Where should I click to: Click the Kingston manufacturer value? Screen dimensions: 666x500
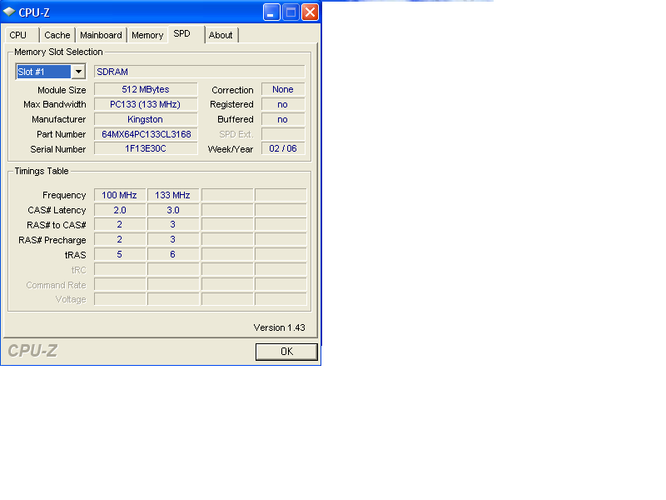146,119
